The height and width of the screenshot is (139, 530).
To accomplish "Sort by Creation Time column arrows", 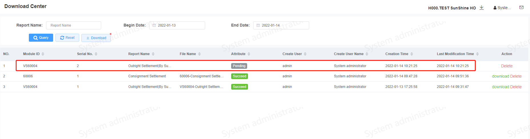I will pos(412,54).
